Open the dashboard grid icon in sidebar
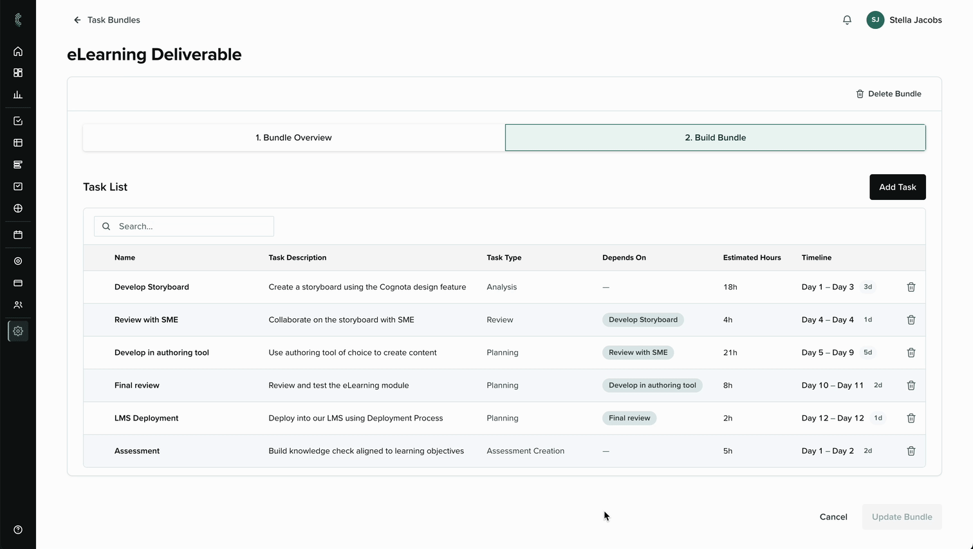 18,73
